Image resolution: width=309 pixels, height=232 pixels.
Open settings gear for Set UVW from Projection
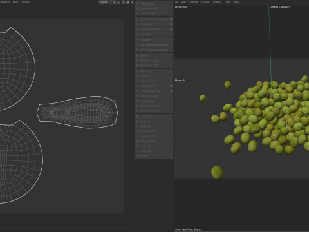point(171,19)
